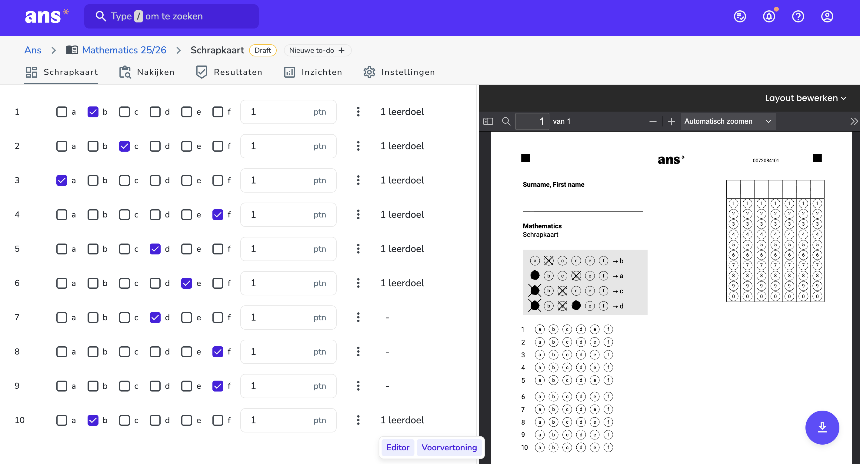The height and width of the screenshot is (464, 860).
Task: Click the plus icon on Nieuwe to-do
Action: coord(342,50)
